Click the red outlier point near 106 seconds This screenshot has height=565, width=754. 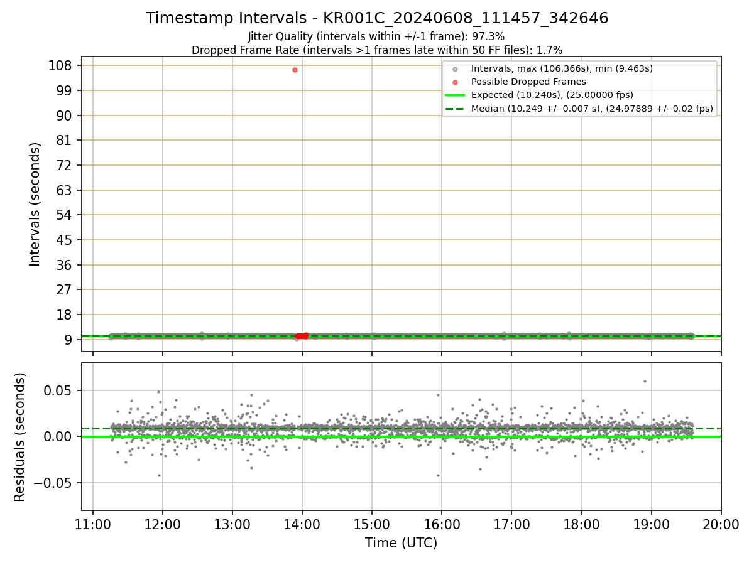click(295, 70)
